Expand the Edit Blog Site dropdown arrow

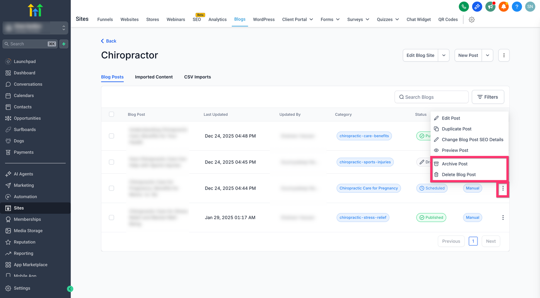(444, 55)
